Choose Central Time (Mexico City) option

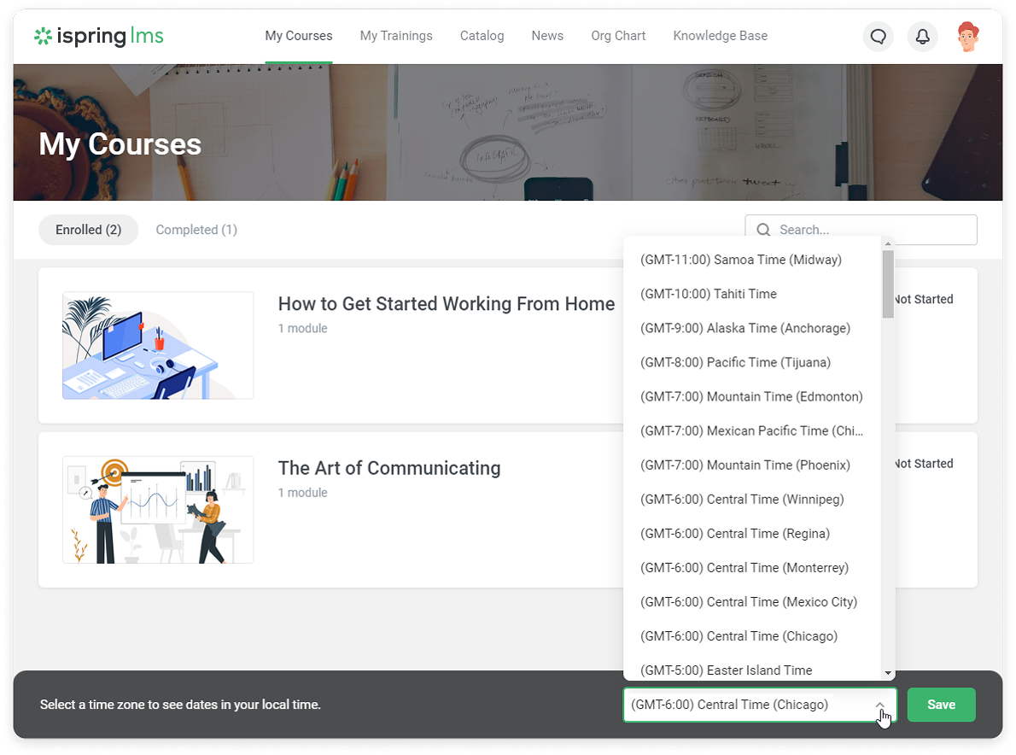748,601
